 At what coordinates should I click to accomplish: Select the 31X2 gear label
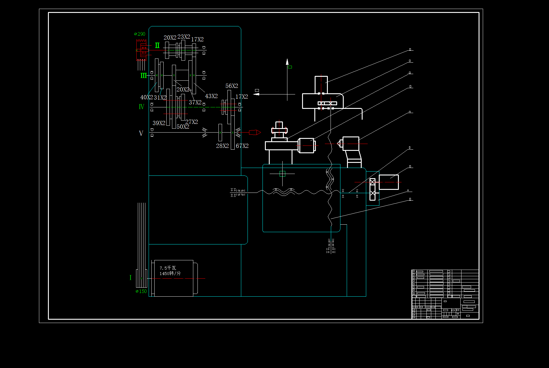coord(160,97)
